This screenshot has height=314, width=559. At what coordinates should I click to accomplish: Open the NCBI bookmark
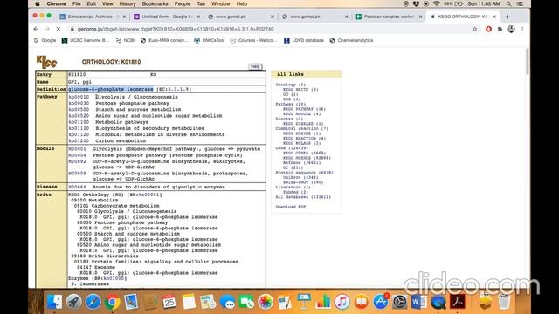tap(125, 41)
